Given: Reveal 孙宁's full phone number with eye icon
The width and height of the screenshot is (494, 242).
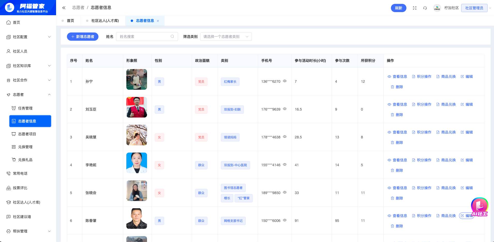Looking at the screenshot, I should coord(285,81).
